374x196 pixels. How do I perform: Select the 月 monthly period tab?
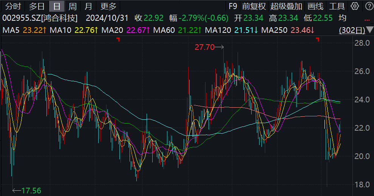(x=88, y=6)
